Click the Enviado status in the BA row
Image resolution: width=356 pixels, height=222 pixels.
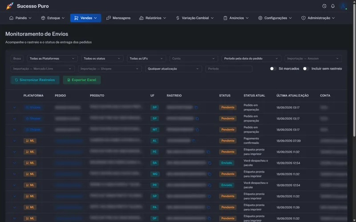pos(227,163)
